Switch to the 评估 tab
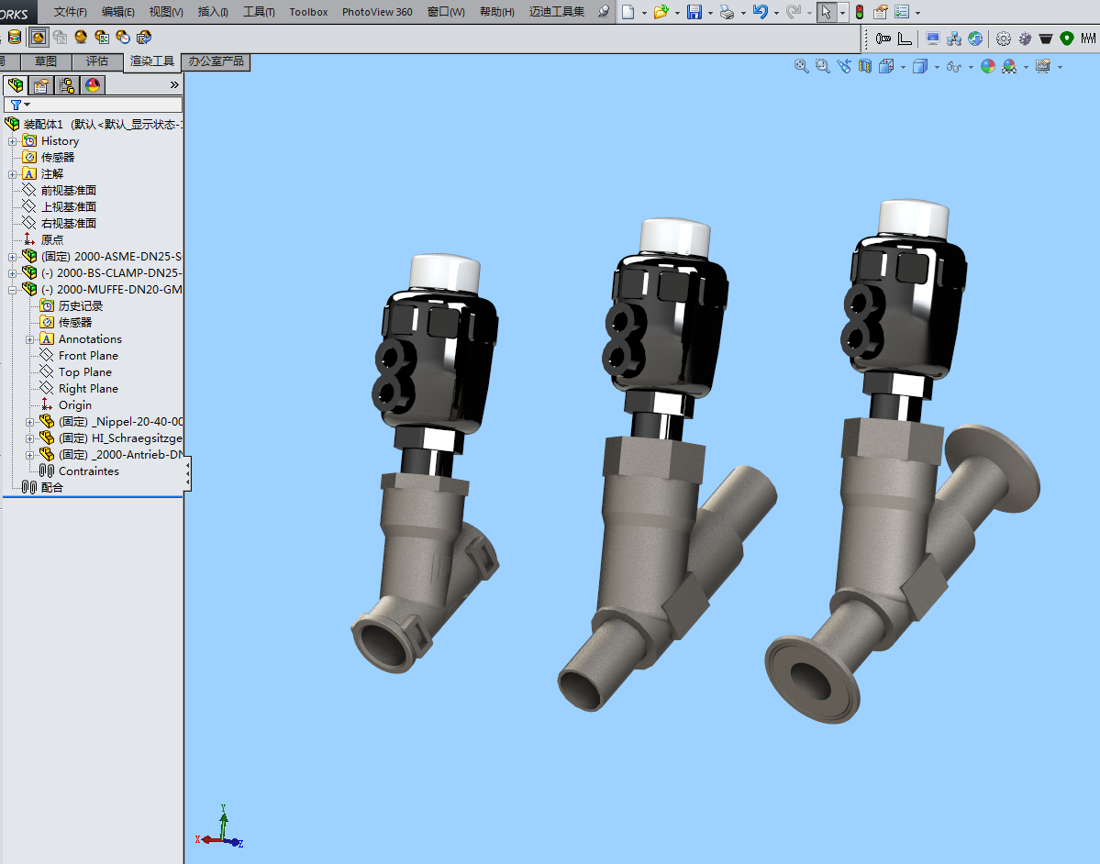This screenshot has height=864, width=1100. (96, 61)
